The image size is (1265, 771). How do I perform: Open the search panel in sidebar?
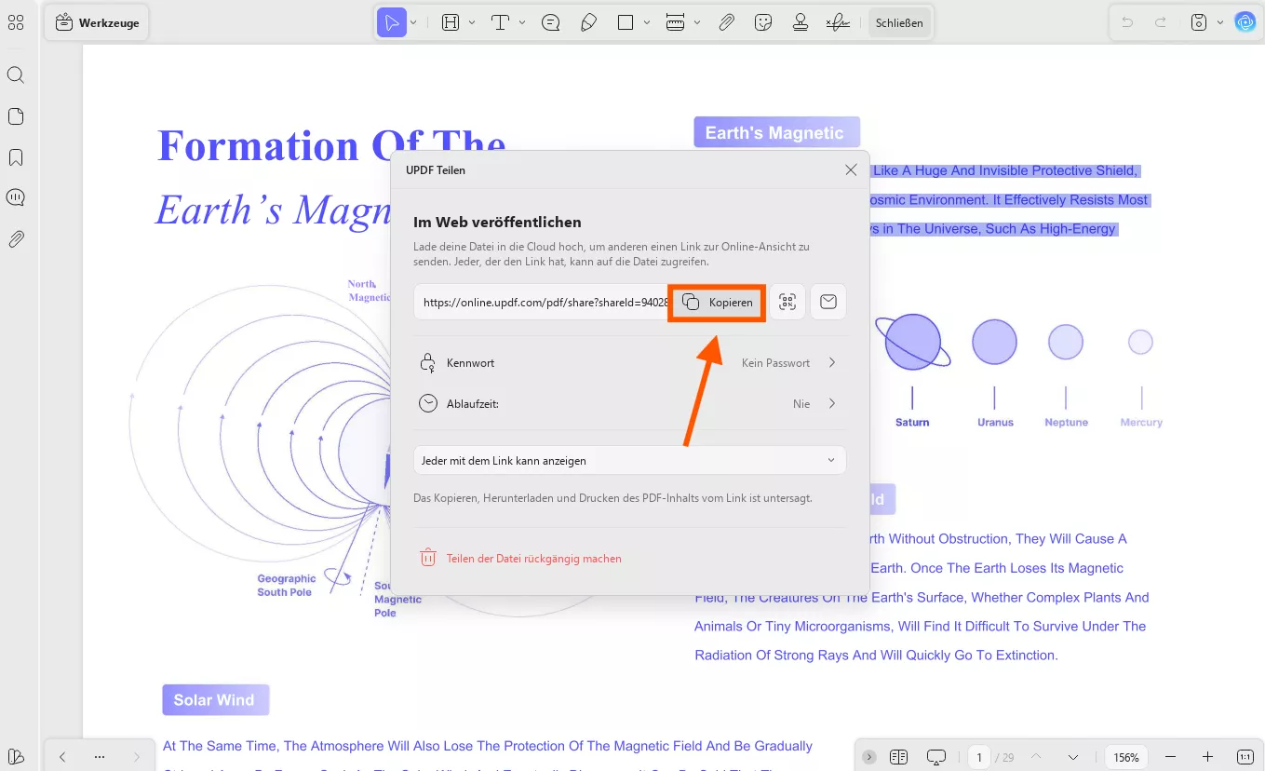16,74
